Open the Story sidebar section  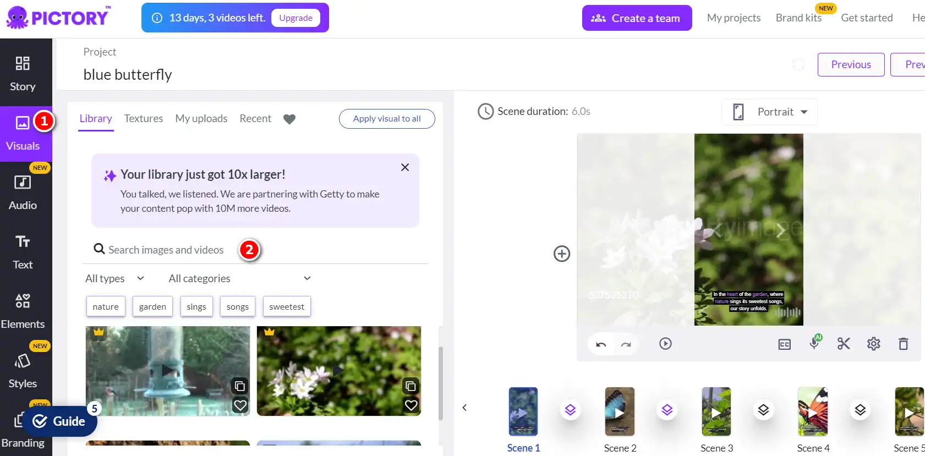pyautogui.click(x=23, y=74)
